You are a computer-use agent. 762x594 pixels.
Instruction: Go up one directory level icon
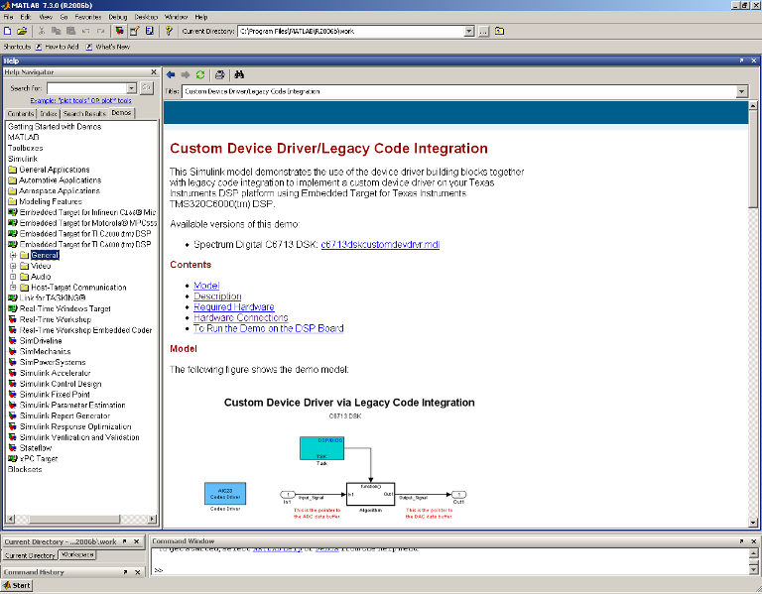499,31
